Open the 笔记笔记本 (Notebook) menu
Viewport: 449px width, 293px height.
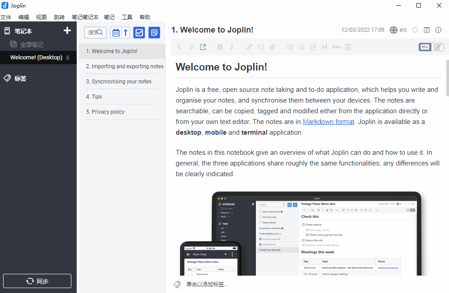[85, 17]
